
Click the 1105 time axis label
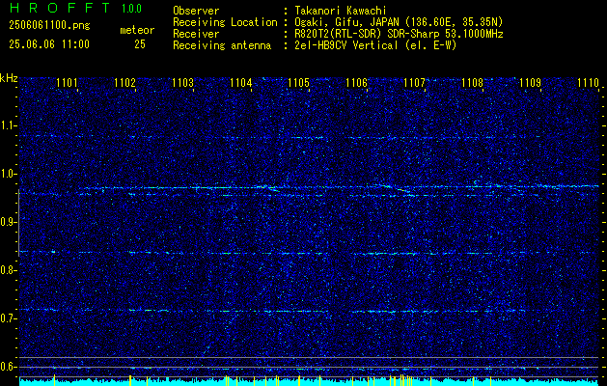click(299, 82)
